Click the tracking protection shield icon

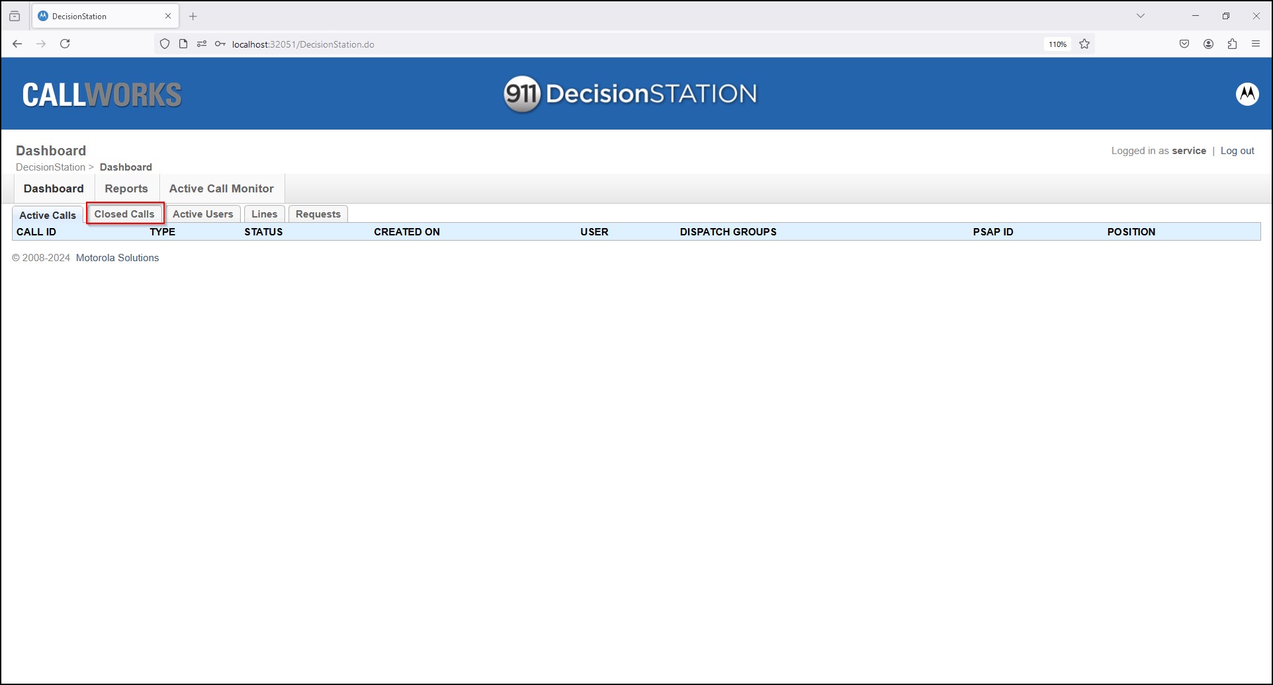coord(164,44)
